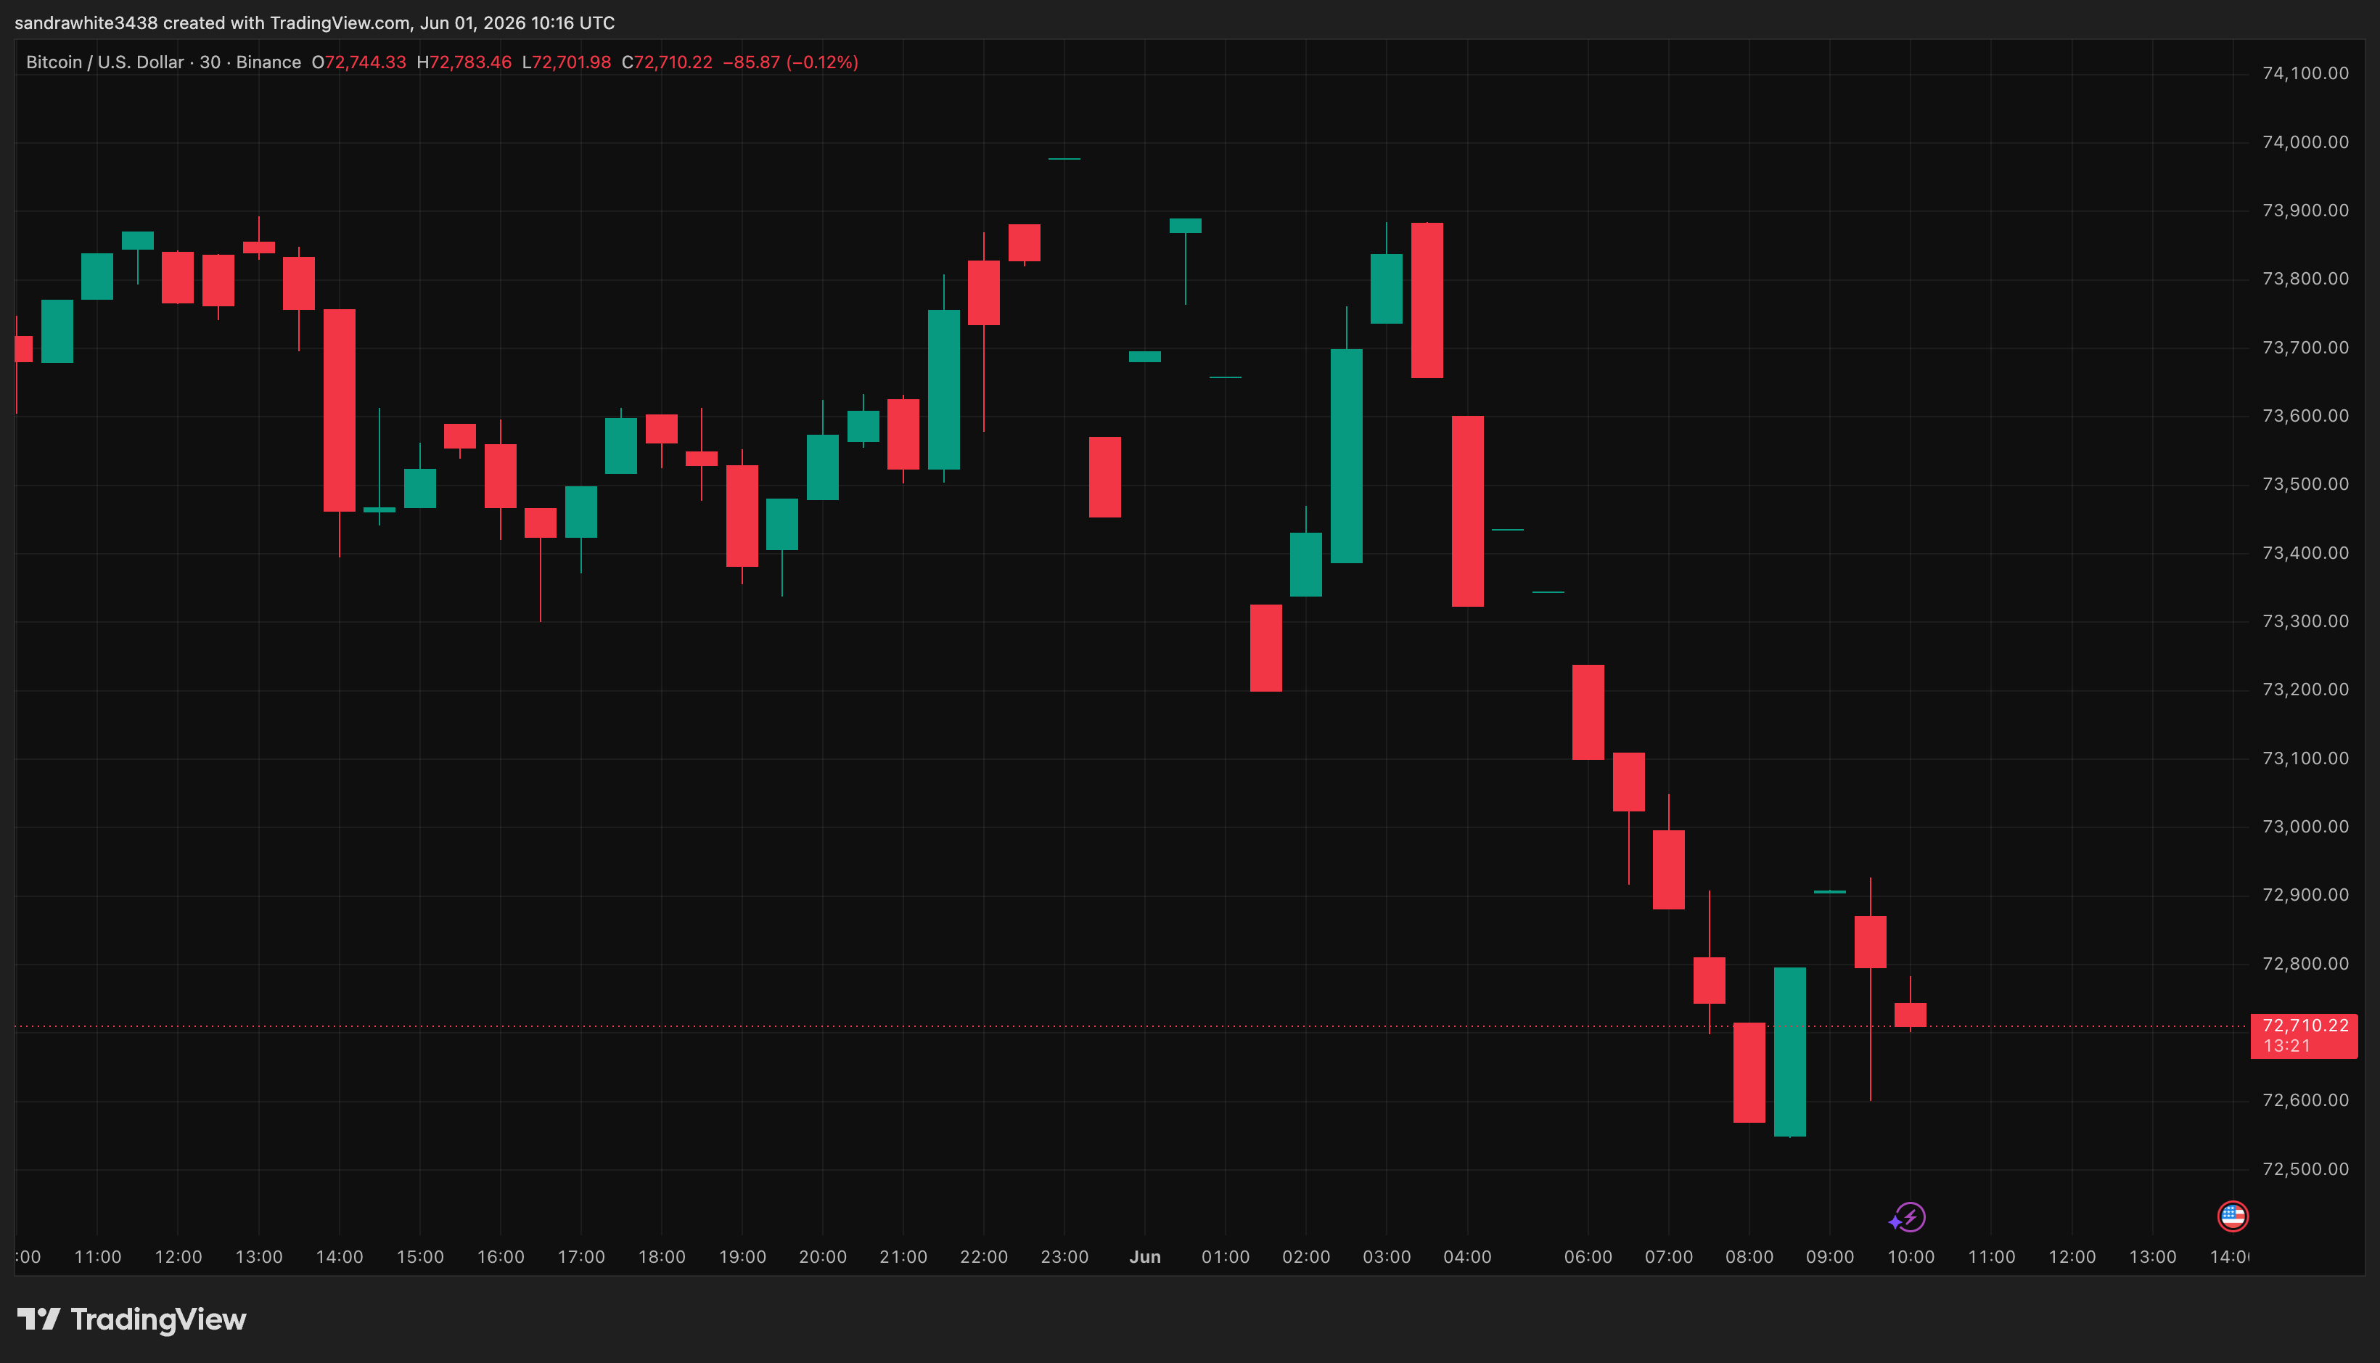Click the Jun date label on time axis

(1144, 1256)
